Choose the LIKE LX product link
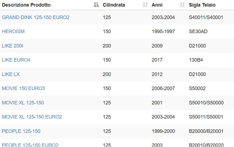 click(x=11, y=74)
